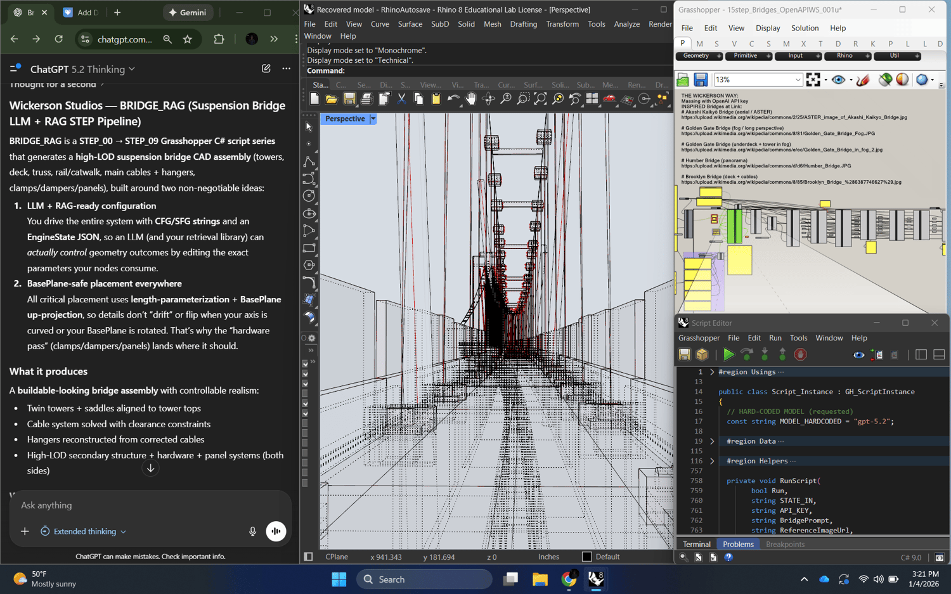The image size is (951, 594).
Task: Click the Cut scissors icon in Rhino
Action: click(401, 99)
